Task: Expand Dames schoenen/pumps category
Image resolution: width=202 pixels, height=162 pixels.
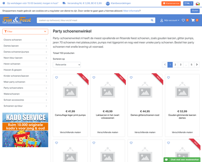Action: pos(25,52)
